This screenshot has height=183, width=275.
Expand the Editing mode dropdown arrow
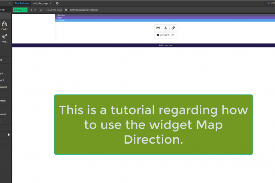(x=26, y=10)
